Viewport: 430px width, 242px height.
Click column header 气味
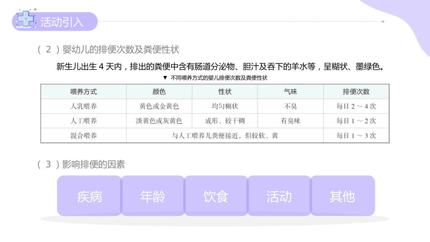pyautogui.click(x=291, y=92)
